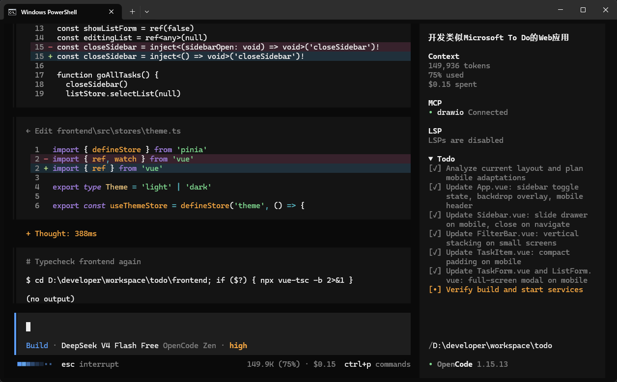Click the '$0.15 spent' text

(x=452, y=84)
